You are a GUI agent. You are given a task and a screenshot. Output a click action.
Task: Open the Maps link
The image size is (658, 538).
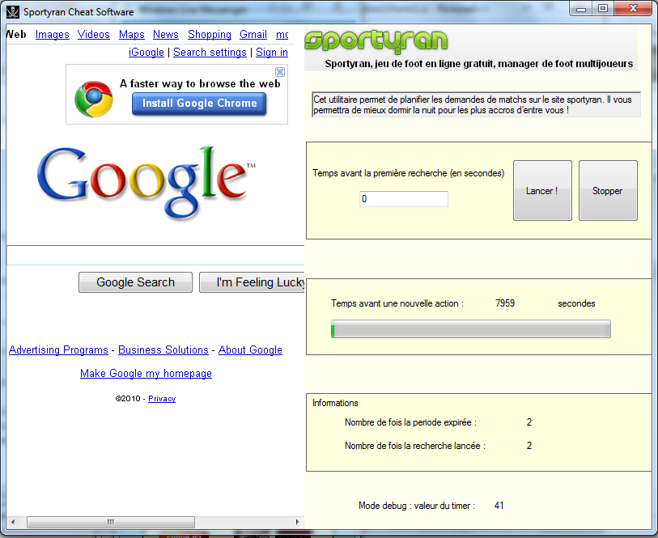point(132,35)
